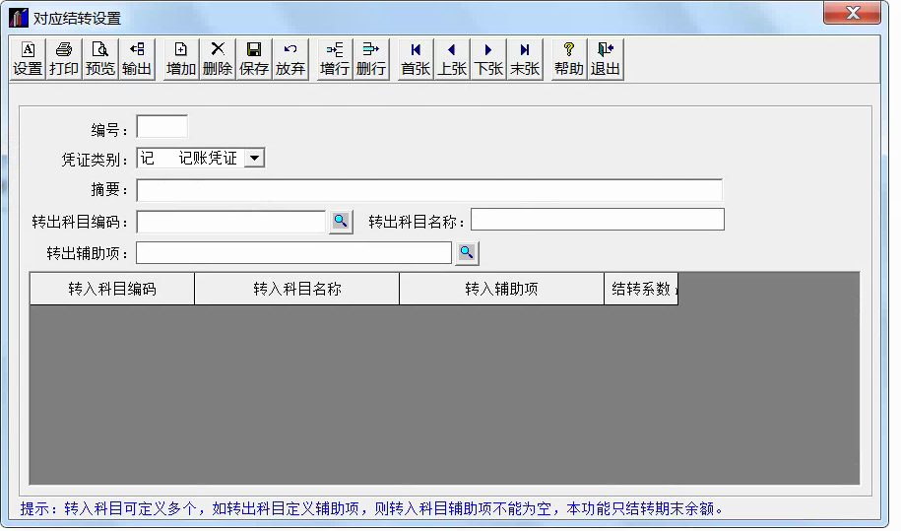Click the application icon in title bar
The image size is (901, 531).
tap(19, 18)
